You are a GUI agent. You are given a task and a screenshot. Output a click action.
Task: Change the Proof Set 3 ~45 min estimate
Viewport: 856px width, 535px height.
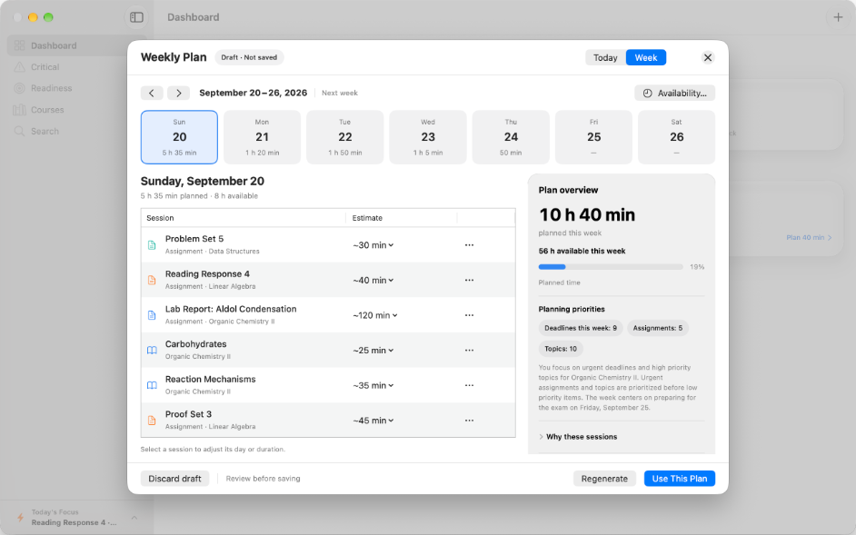coord(373,421)
